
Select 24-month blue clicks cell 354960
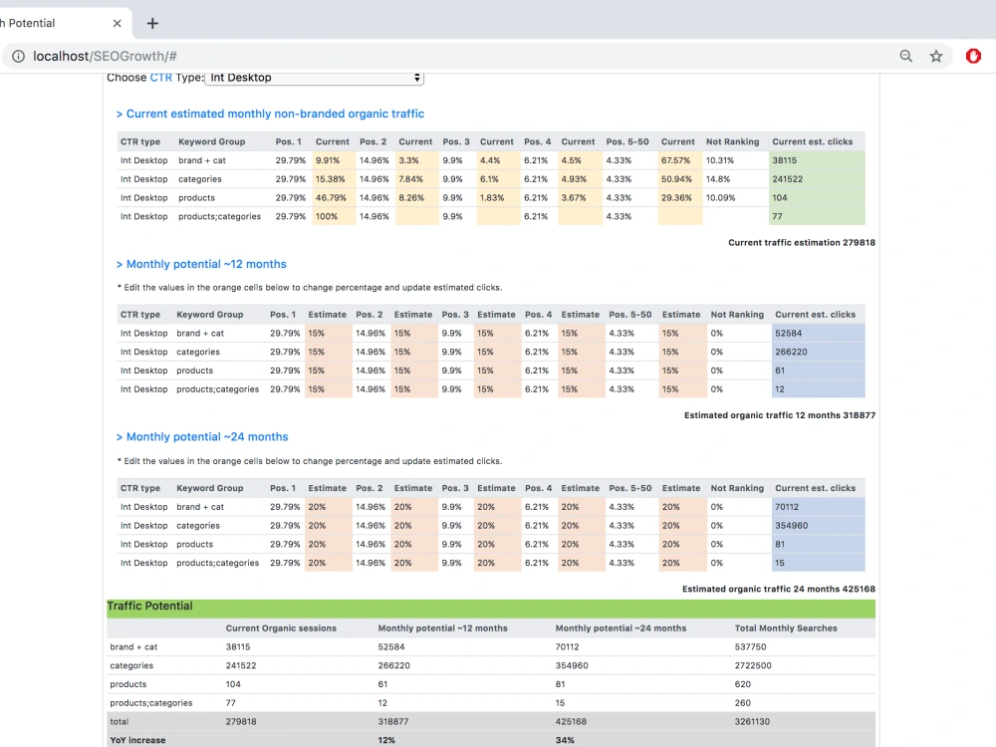point(818,525)
